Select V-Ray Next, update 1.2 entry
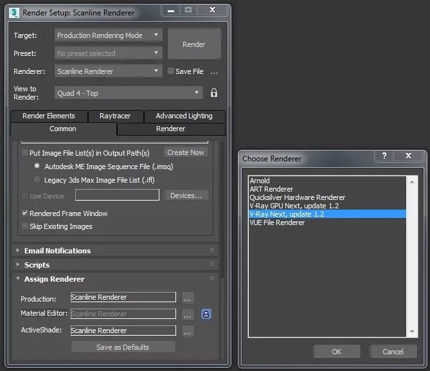 (x=327, y=214)
